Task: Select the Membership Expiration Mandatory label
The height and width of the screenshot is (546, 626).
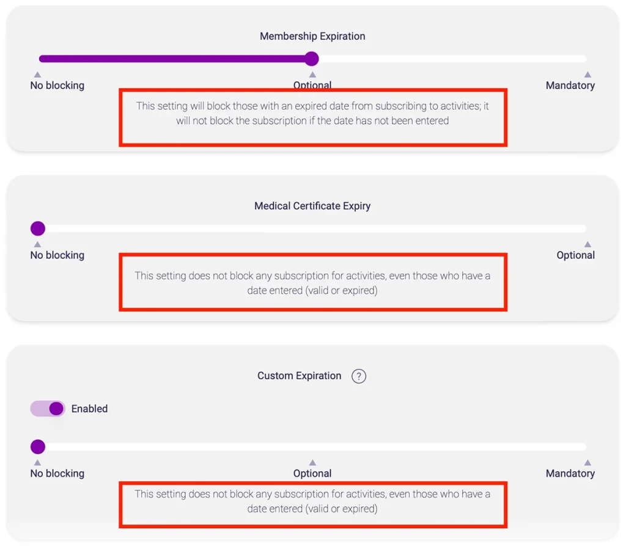Action: [570, 86]
